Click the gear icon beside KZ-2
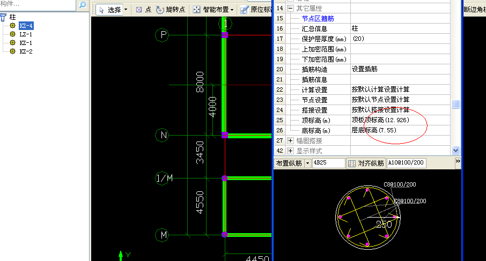 12,51
